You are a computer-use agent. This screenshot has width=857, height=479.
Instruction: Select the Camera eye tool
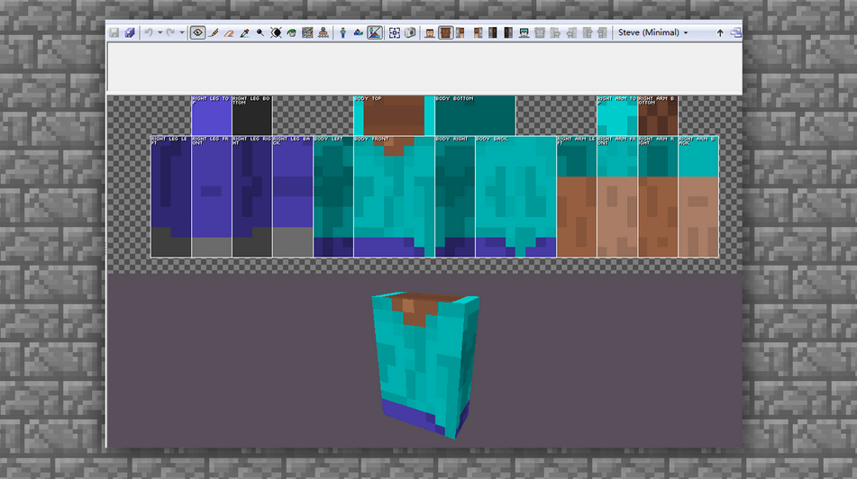(x=198, y=32)
